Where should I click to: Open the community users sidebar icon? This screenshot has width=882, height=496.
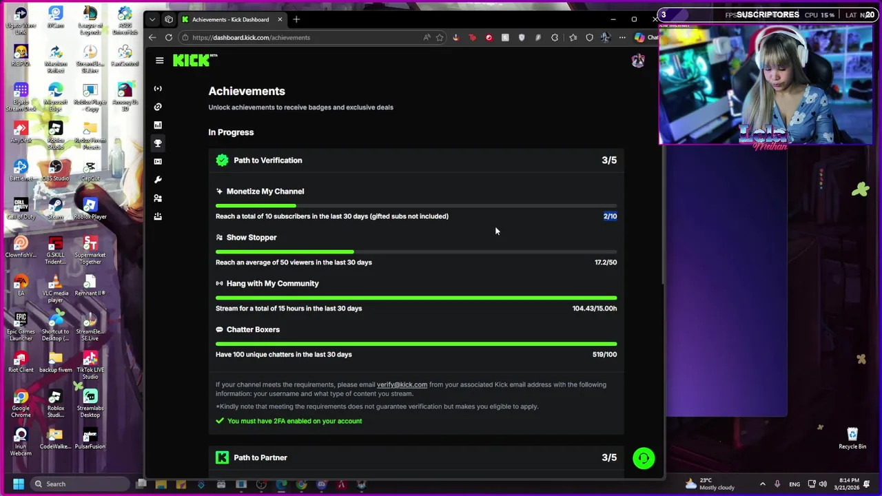tap(158, 198)
